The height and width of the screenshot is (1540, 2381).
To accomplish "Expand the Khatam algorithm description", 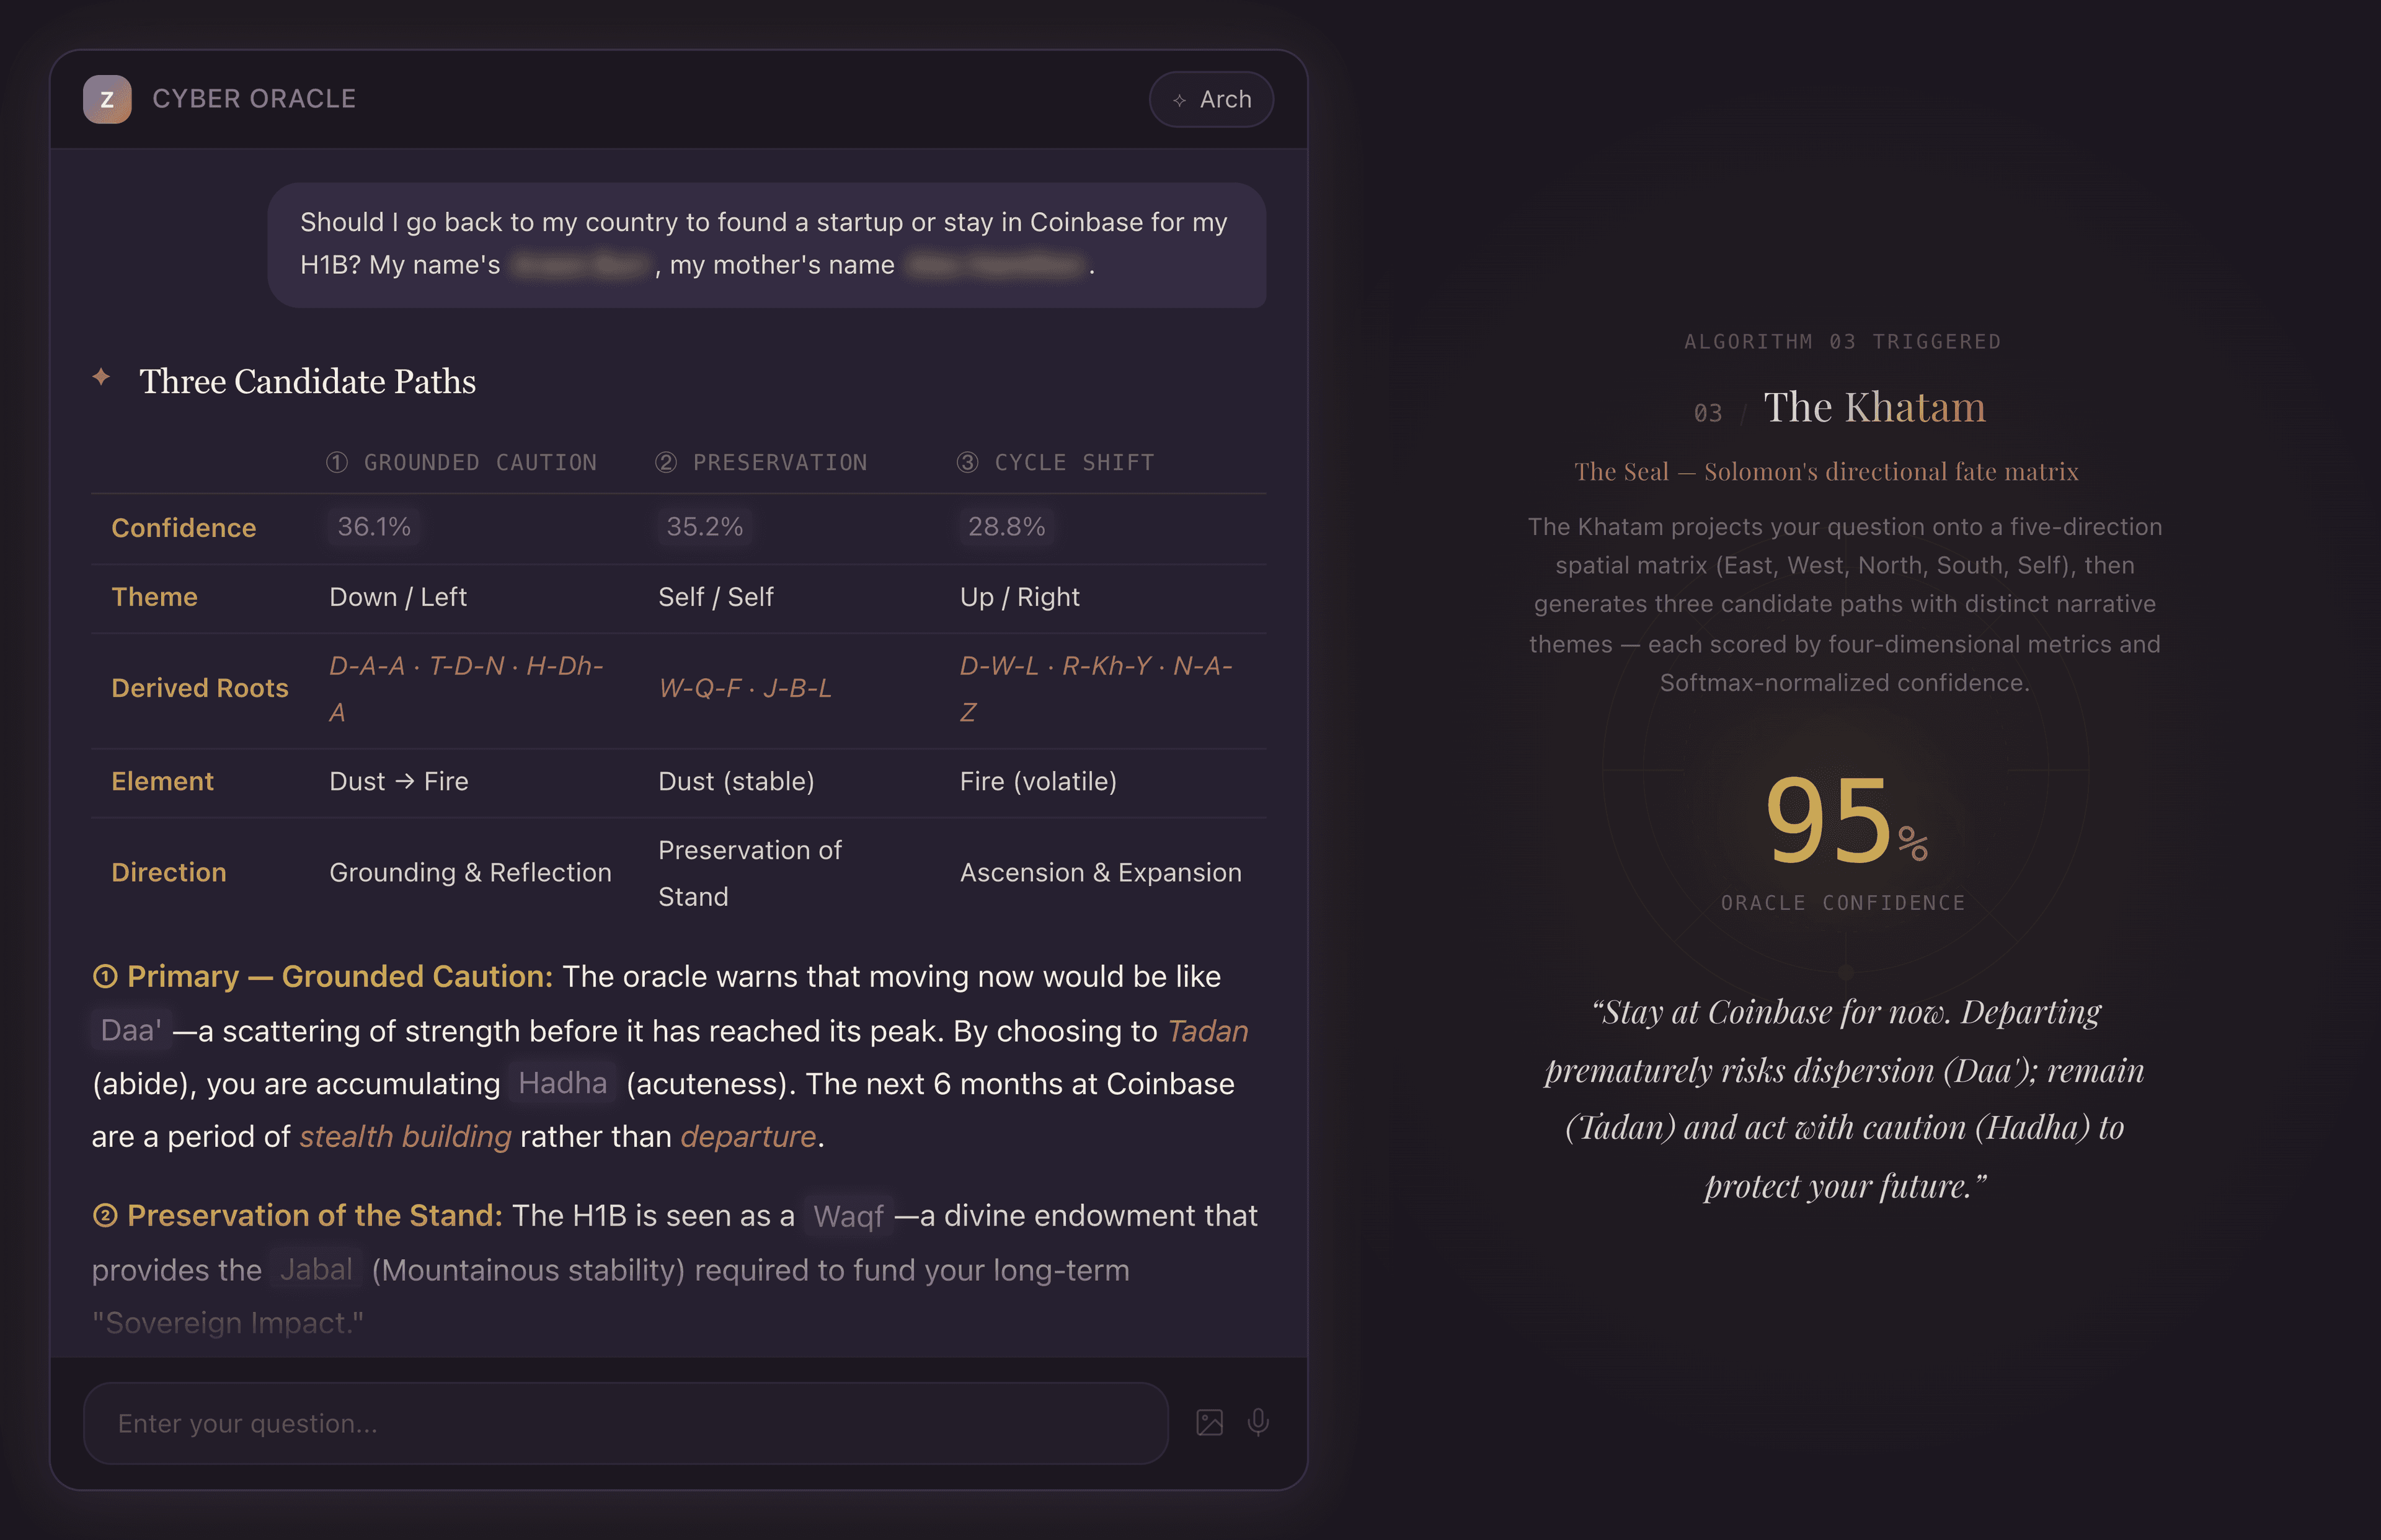I will click(1845, 604).
